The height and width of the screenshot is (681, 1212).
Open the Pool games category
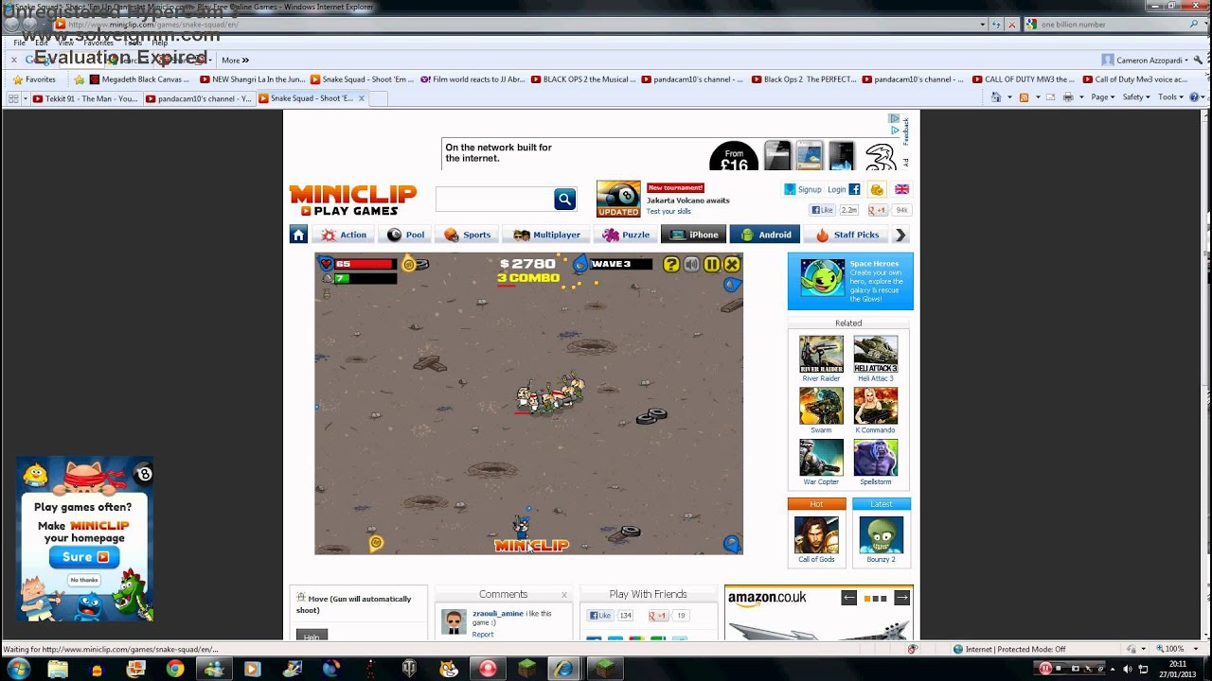point(406,235)
